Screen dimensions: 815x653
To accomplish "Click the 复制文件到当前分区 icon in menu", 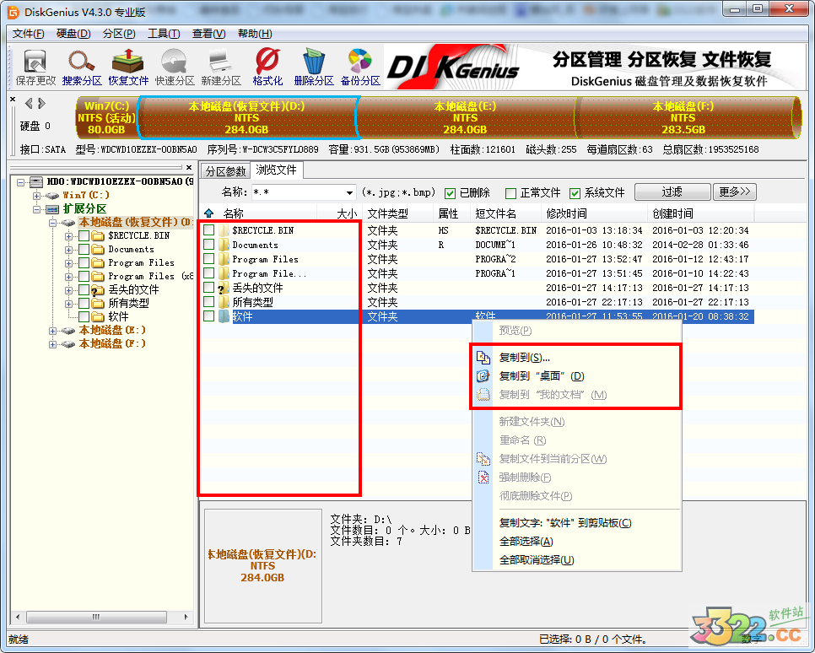I will click(x=483, y=459).
